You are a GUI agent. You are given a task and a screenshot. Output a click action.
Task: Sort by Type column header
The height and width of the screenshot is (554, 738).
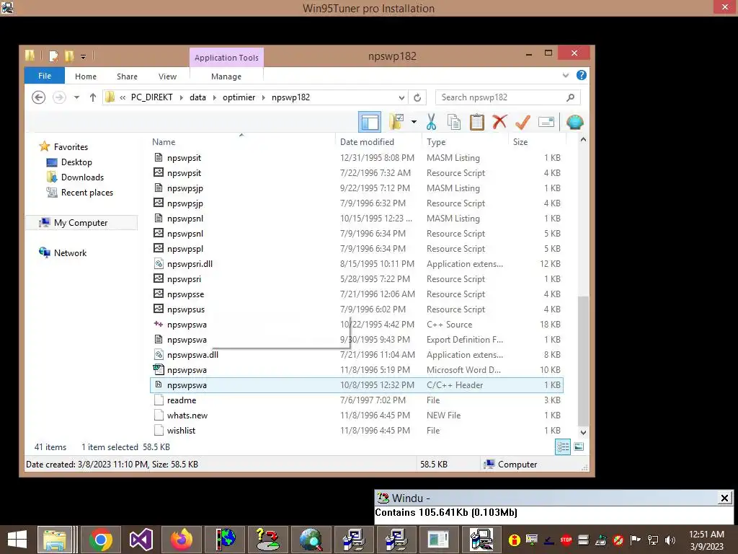[x=436, y=142]
